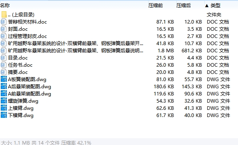The image size is (238, 145).
Task: Click the status bar showing 压缩率 42.1%
Action: [119, 142]
